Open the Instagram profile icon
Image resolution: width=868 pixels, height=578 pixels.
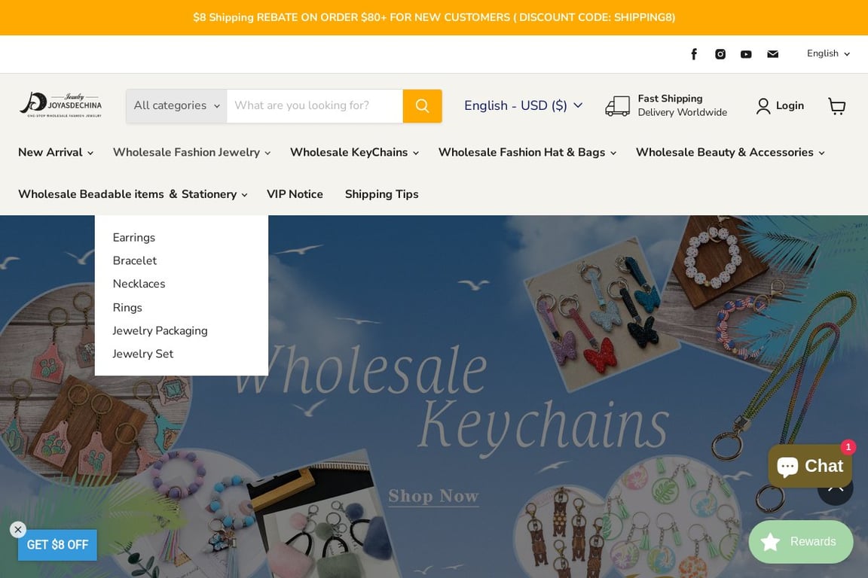tap(720, 53)
